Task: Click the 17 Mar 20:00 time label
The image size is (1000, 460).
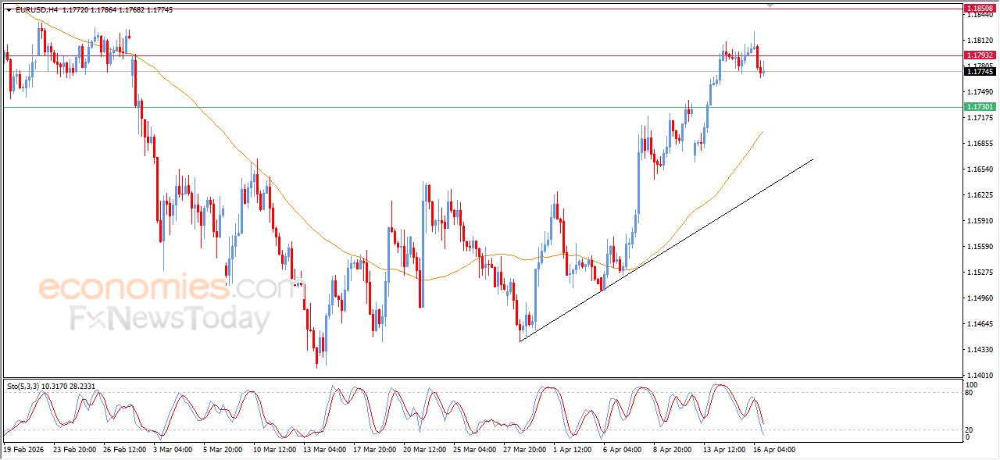Action: 374,450
